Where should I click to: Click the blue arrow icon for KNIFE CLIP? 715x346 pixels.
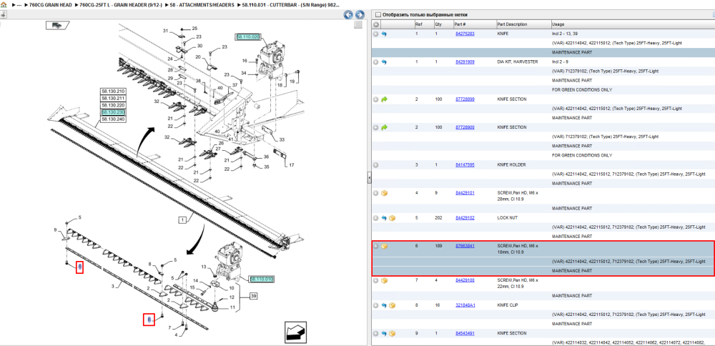384,305
